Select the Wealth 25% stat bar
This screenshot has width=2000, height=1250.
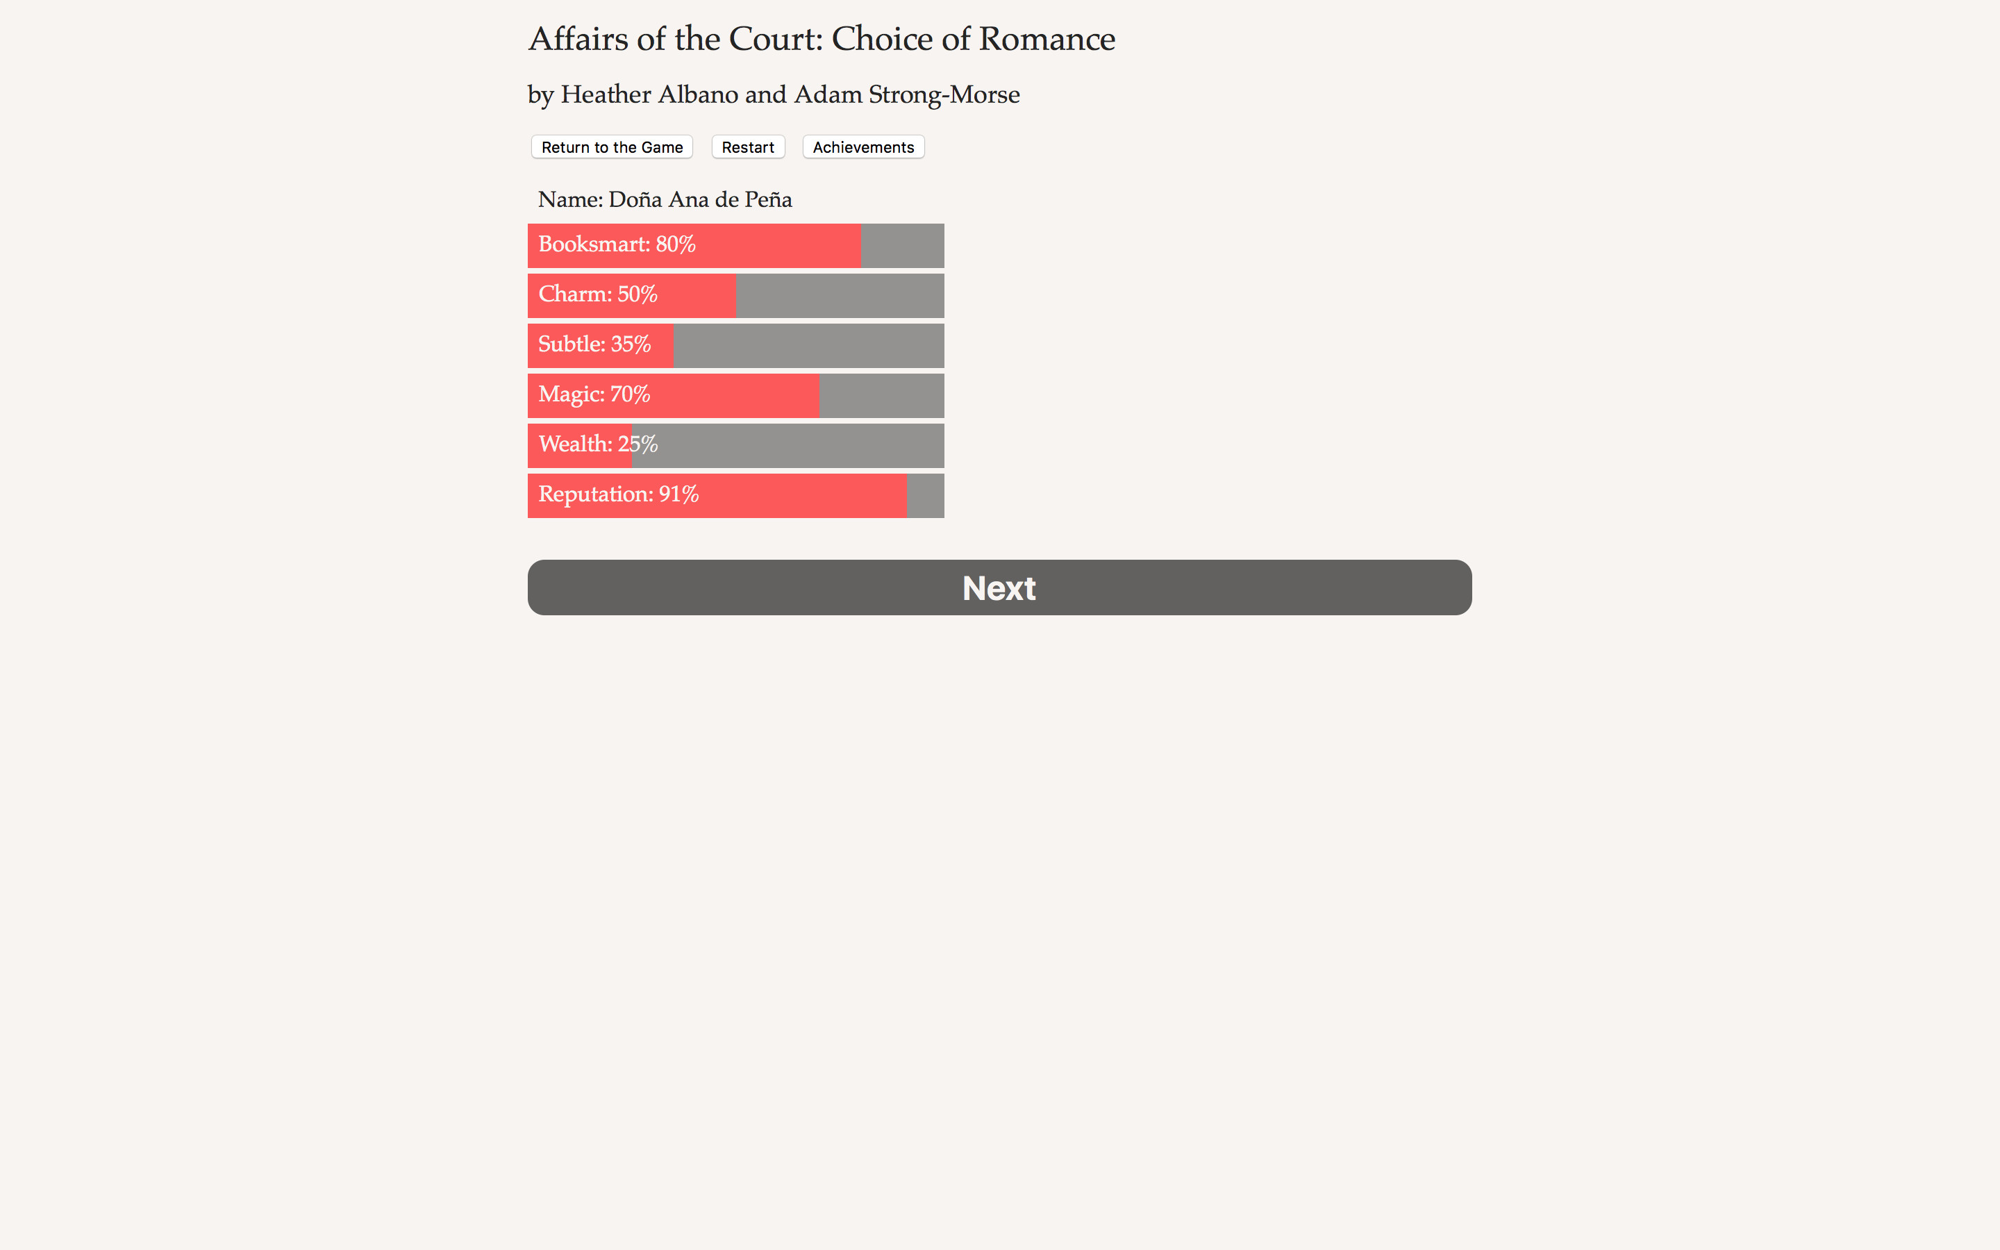[x=735, y=444]
